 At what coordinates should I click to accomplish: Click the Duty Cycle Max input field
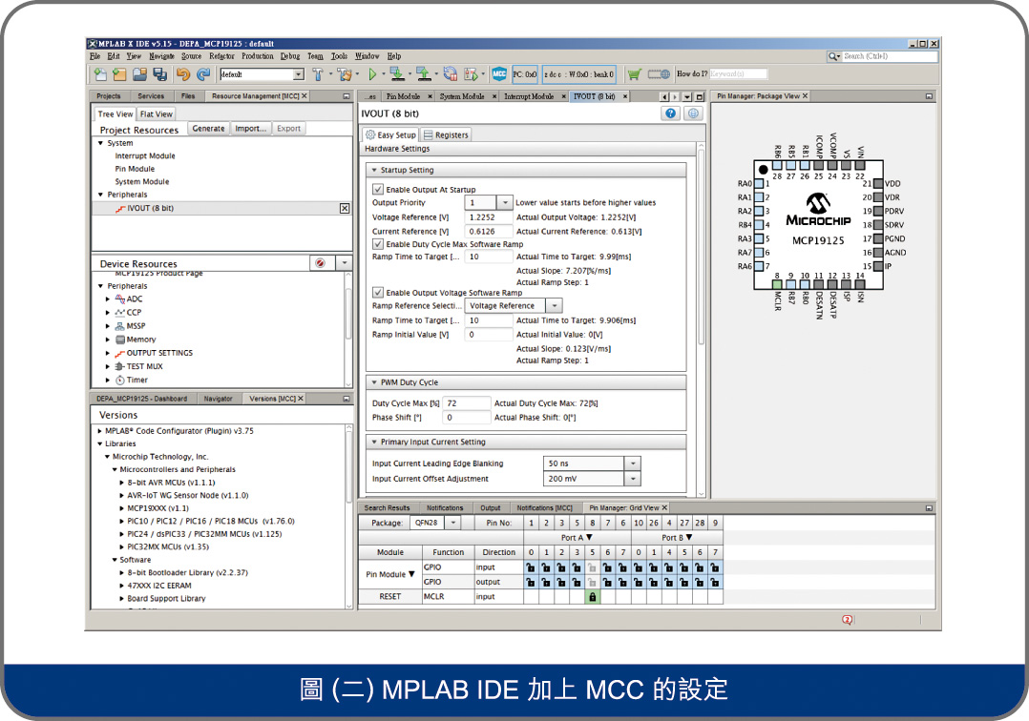pyautogui.click(x=467, y=403)
